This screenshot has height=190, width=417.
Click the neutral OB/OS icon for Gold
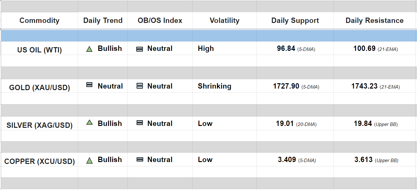coord(140,86)
